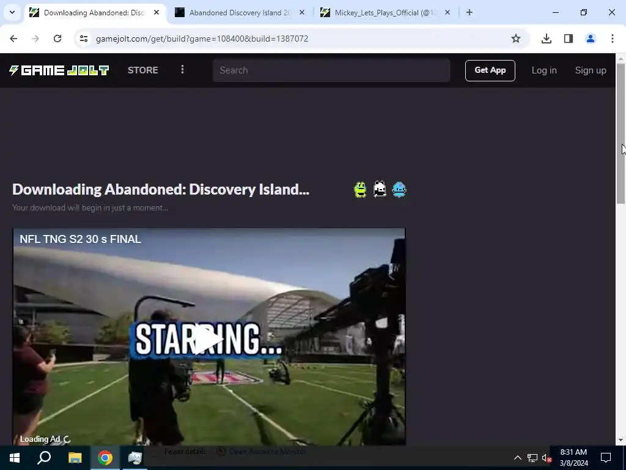Open the tab search dropdown
The image size is (626, 470).
click(12, 12)
